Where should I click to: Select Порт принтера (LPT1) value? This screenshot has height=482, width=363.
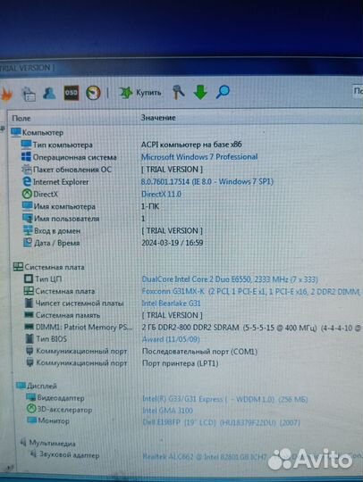(x=180, y=363)
